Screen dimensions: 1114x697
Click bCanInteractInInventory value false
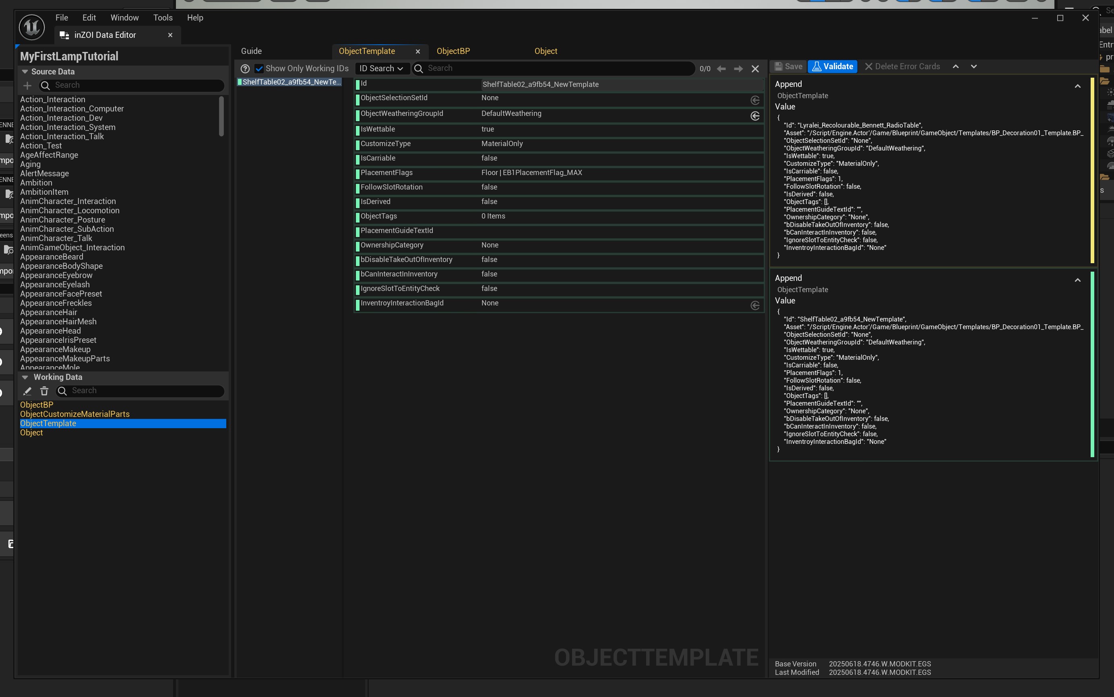pyautogui.click(x=489, y=274)
